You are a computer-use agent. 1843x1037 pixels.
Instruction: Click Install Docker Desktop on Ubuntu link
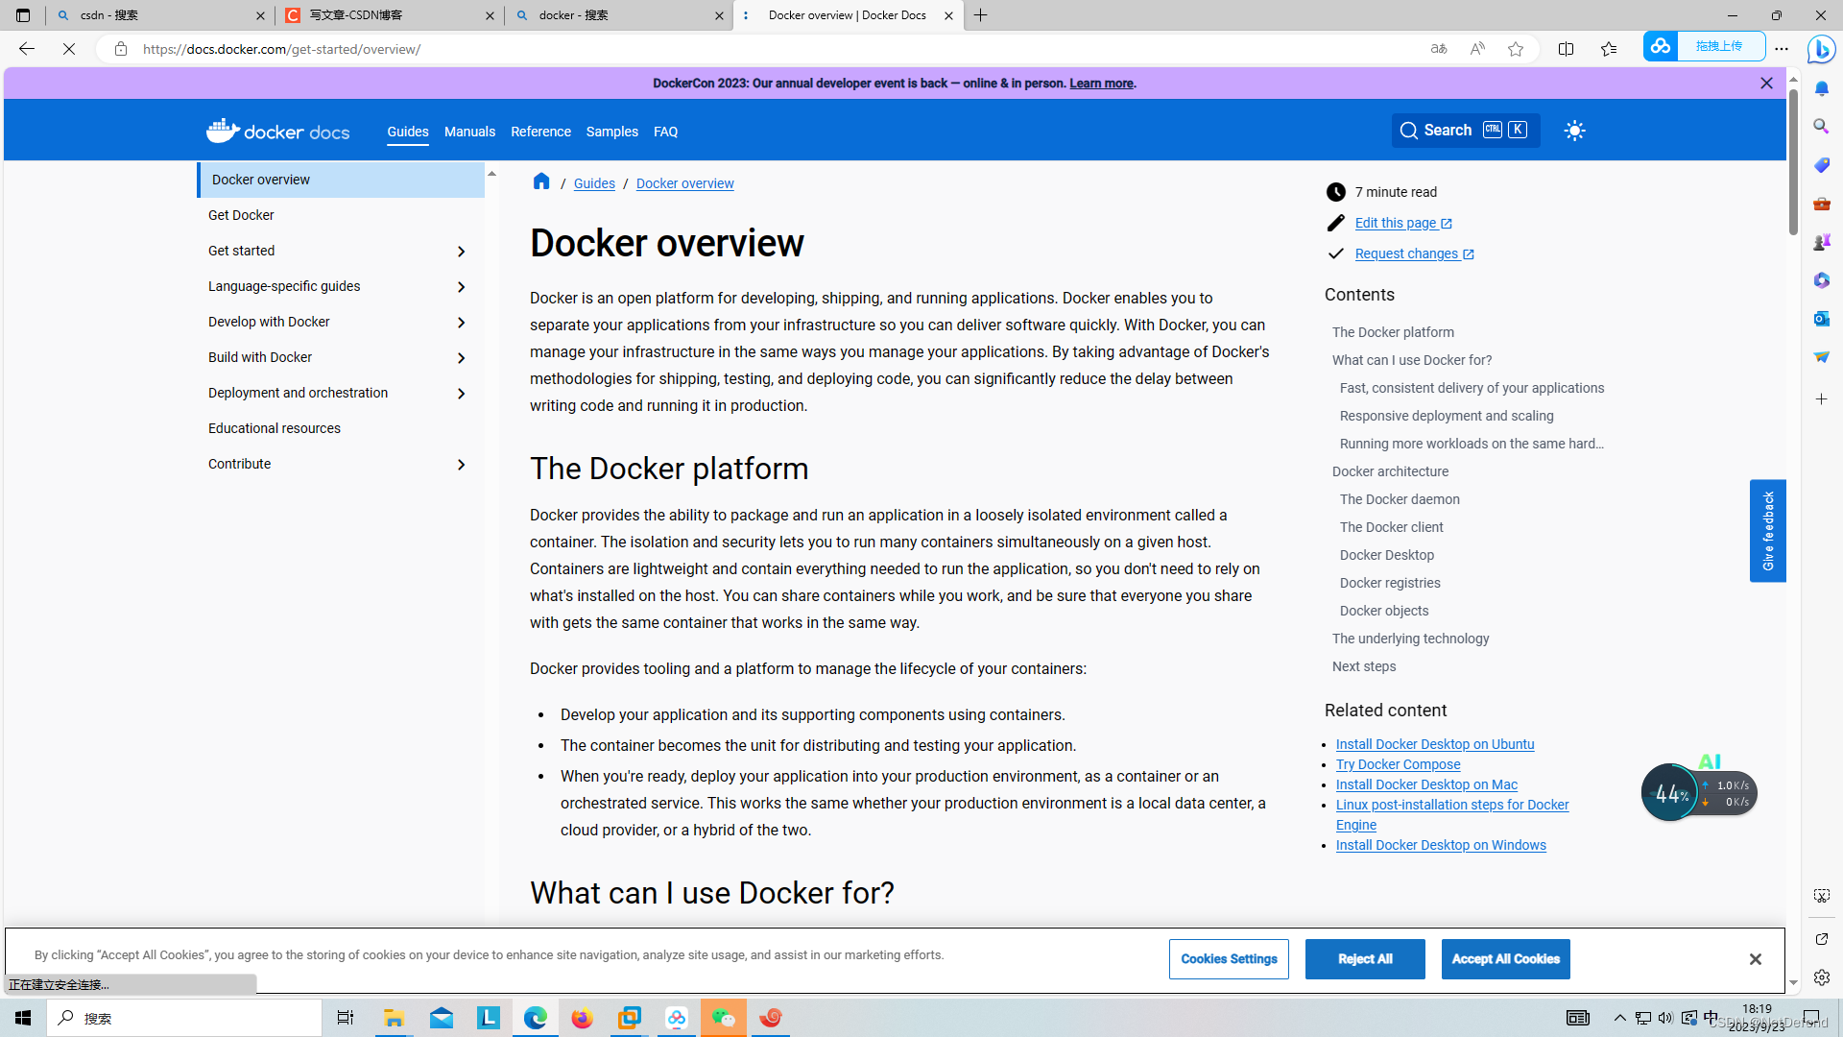[x=1435, y=743]
